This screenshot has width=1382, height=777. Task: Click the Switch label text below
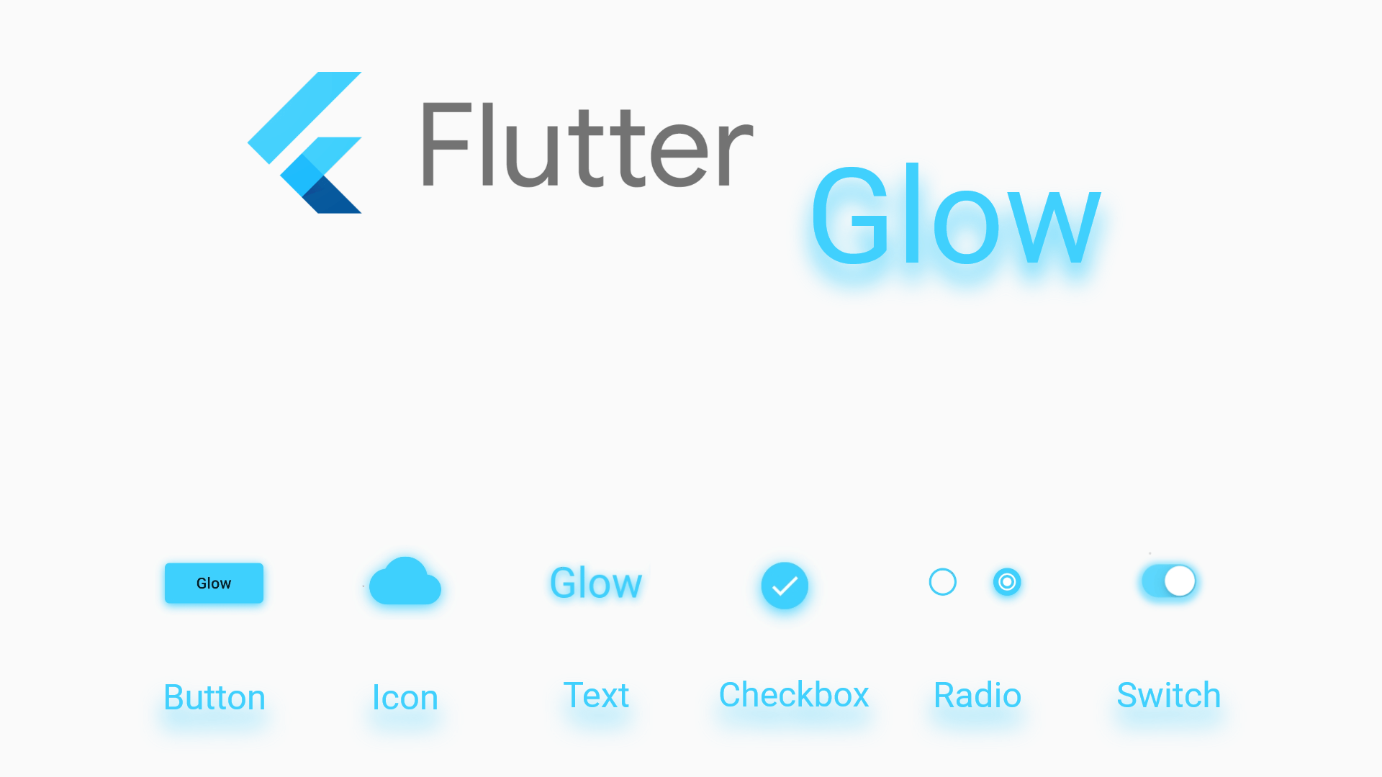click(x=1168, y=694)
